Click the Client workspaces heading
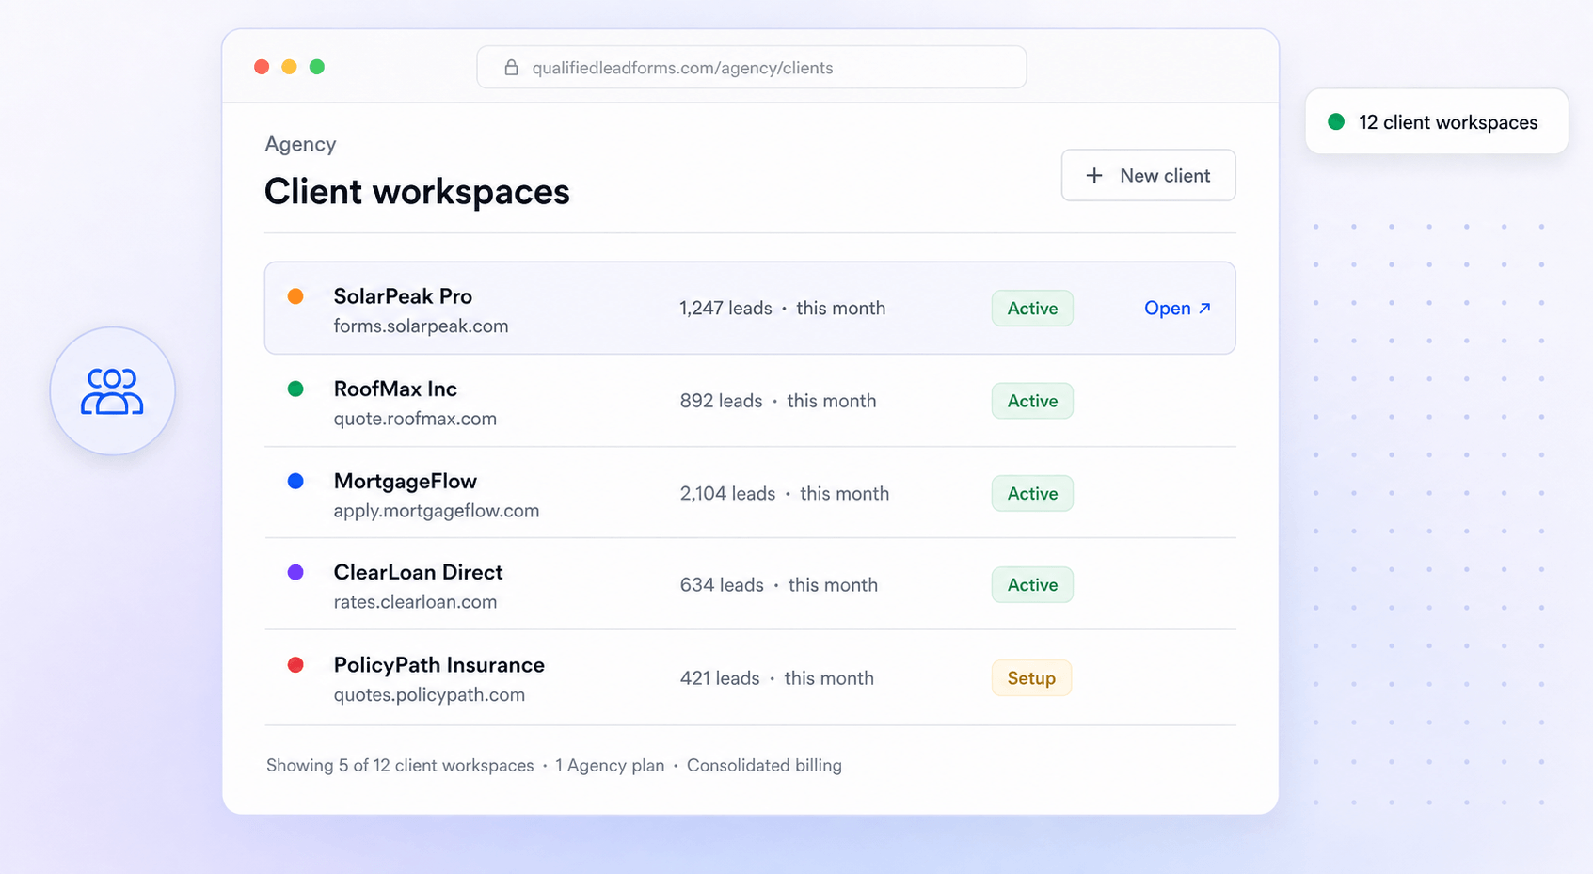 417,192
